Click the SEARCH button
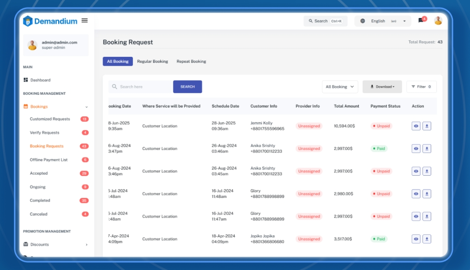 tap(187, 86)
